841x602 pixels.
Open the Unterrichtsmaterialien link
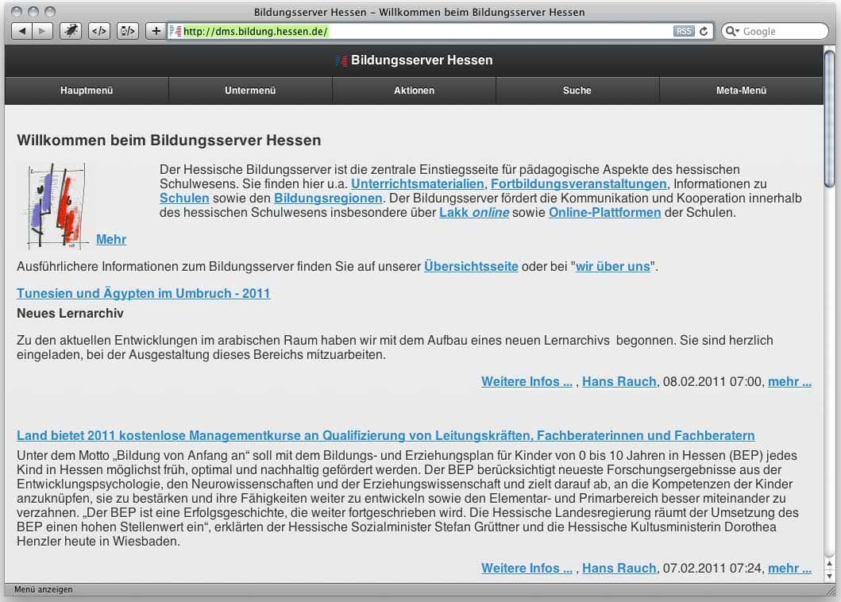click(x=418, y=183)
